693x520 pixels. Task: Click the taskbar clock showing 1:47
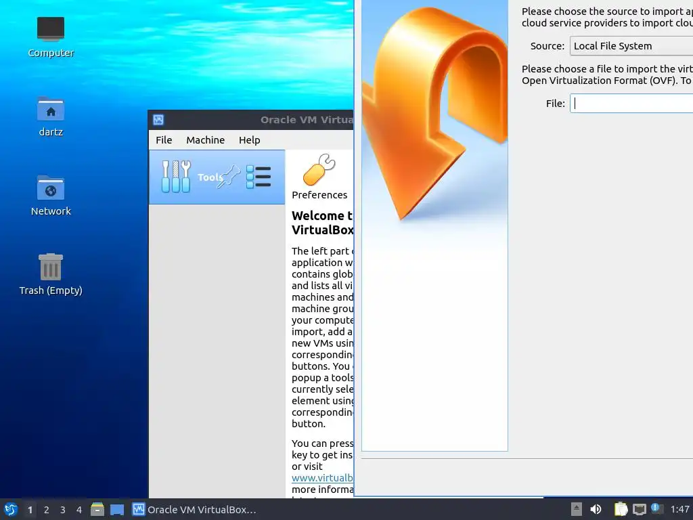click(x=679, y=509)
